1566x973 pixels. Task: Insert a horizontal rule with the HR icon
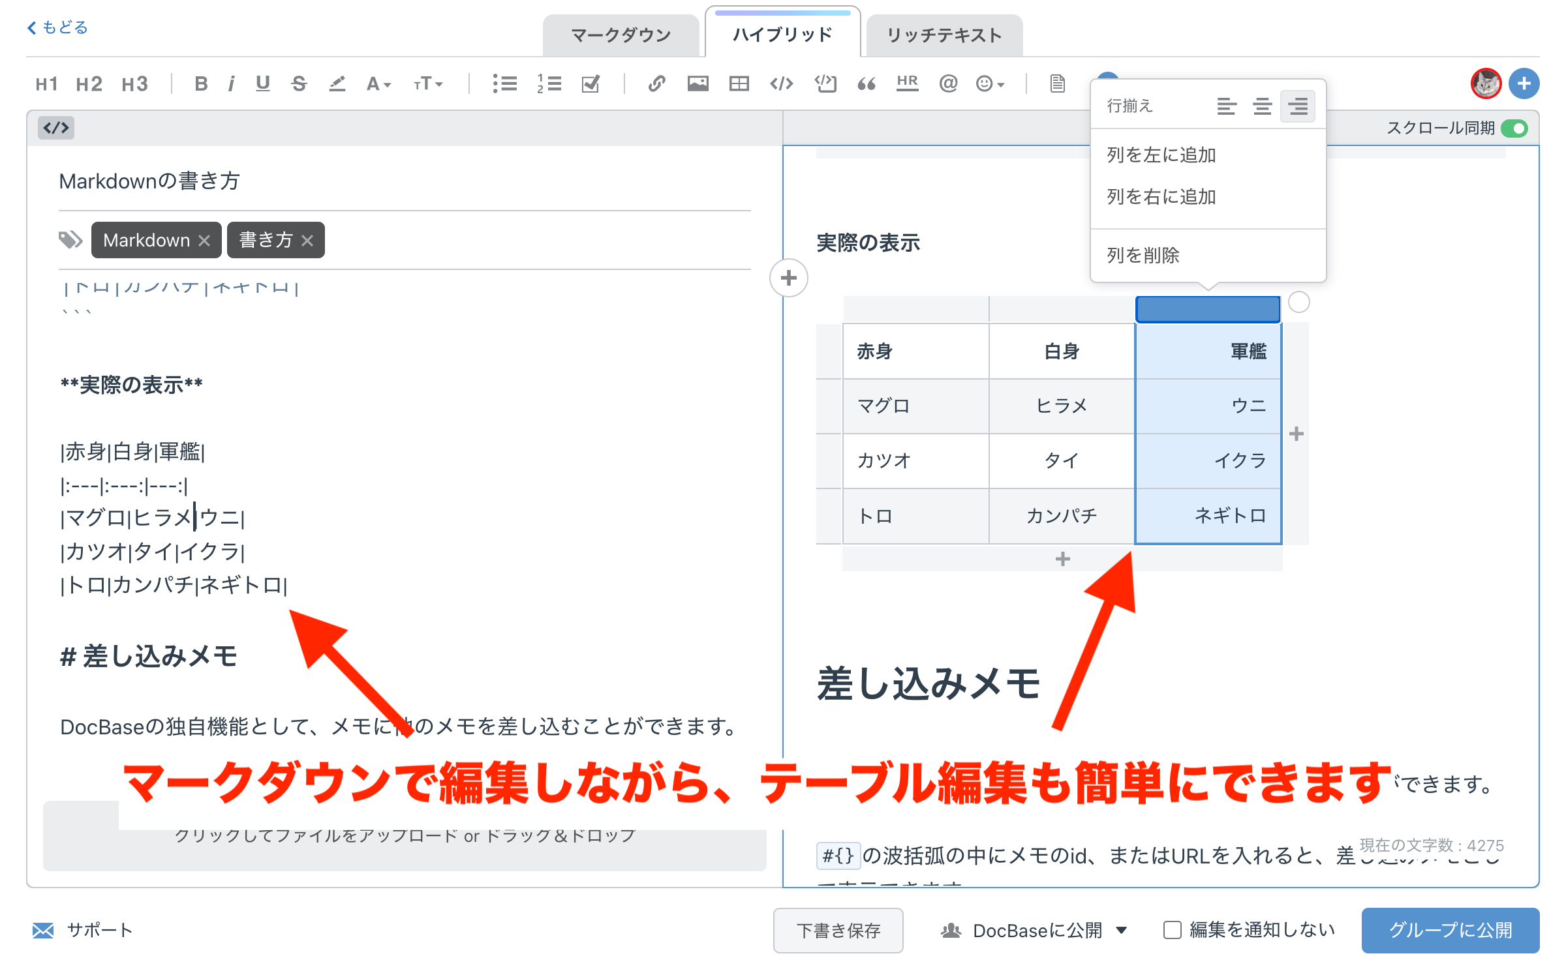pos(907,83)
